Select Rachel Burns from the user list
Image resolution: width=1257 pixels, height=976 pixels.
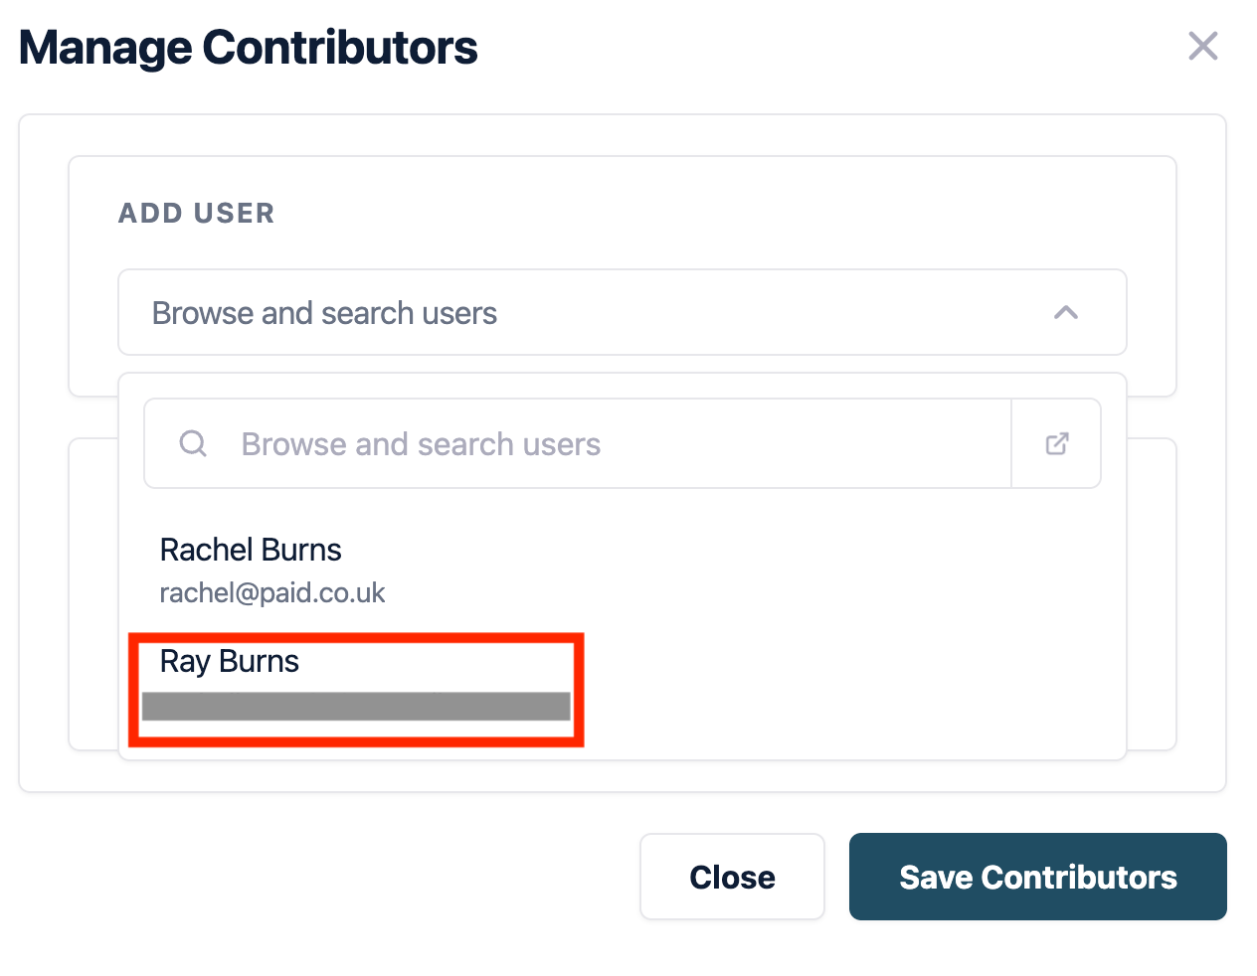(x=251, y=551)
